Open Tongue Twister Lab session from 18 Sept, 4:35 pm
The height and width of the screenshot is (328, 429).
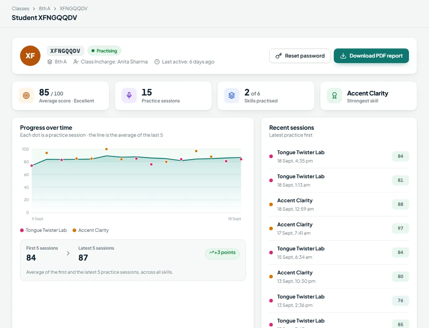click(x=339, y=156)
